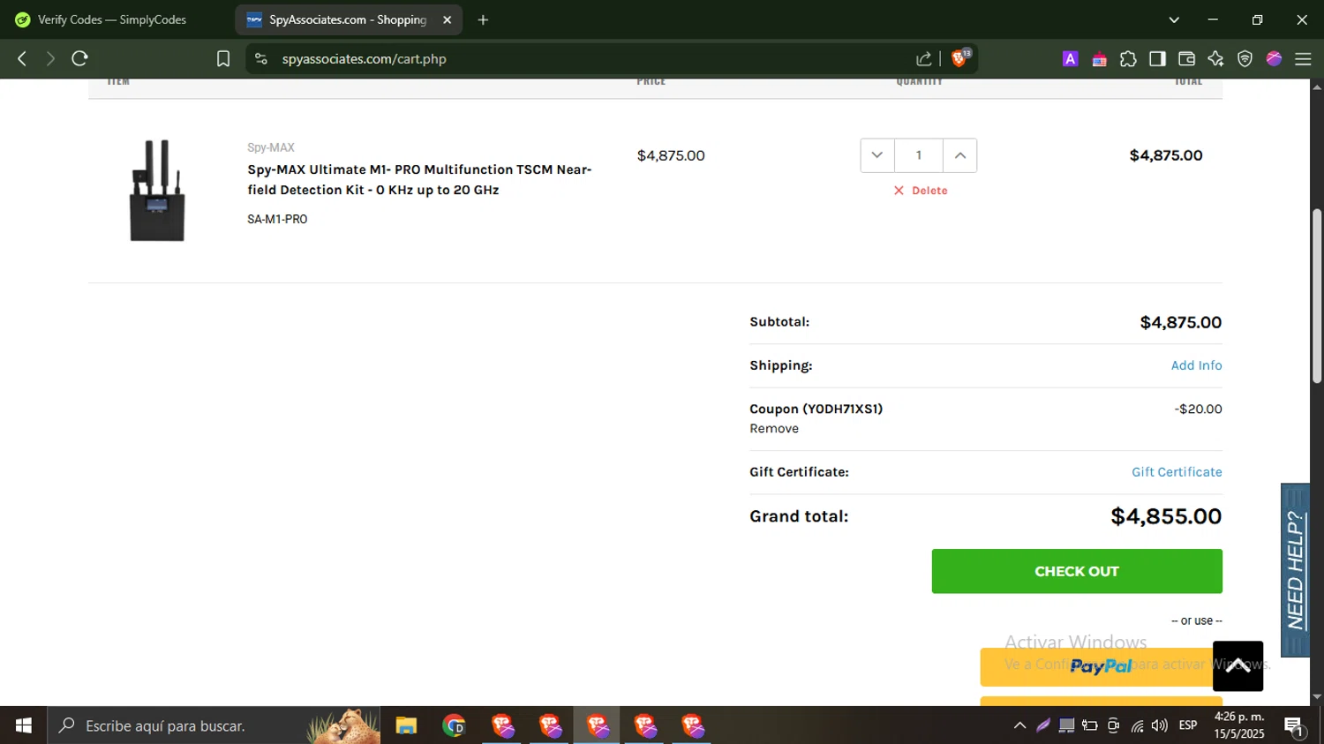Reload the cart page
Image resolution: width=1324 pixels, height=744 pixels.
coord(79,58)
